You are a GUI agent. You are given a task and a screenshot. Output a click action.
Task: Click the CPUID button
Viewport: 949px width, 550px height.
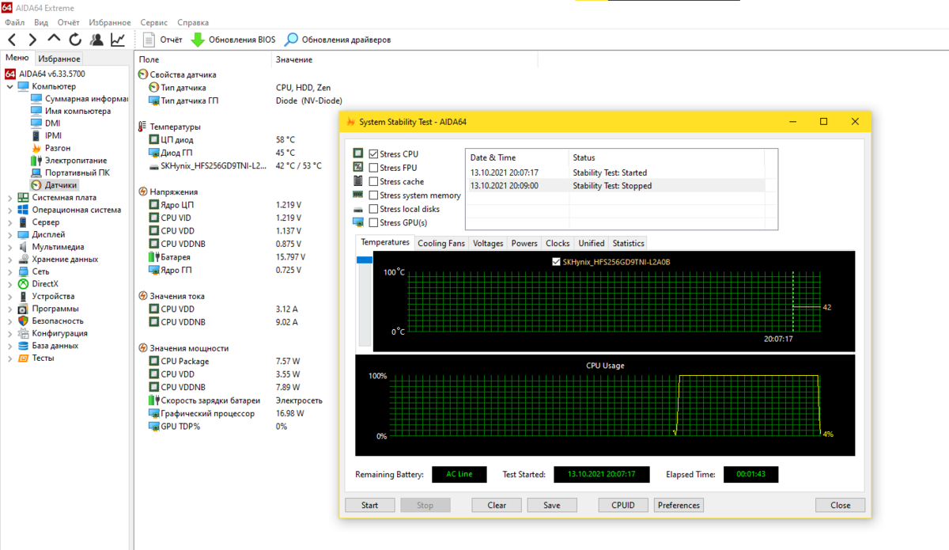pos(623,505)
